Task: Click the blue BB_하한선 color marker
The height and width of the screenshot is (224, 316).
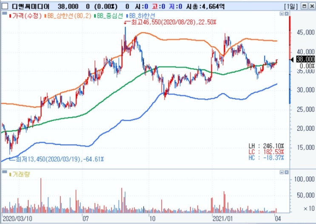Action: [127, 16]
